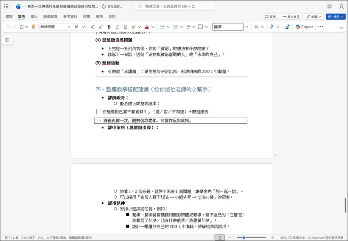Expand the ribbon display options chevron
Screen dimensions: 348x241
[x=341, y=28]
